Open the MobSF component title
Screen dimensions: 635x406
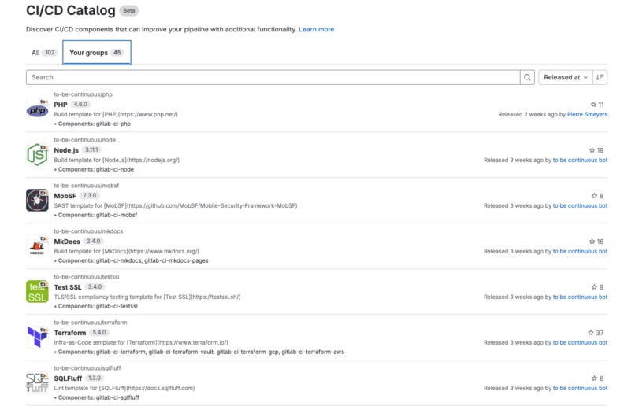click(x=65, y=196)
